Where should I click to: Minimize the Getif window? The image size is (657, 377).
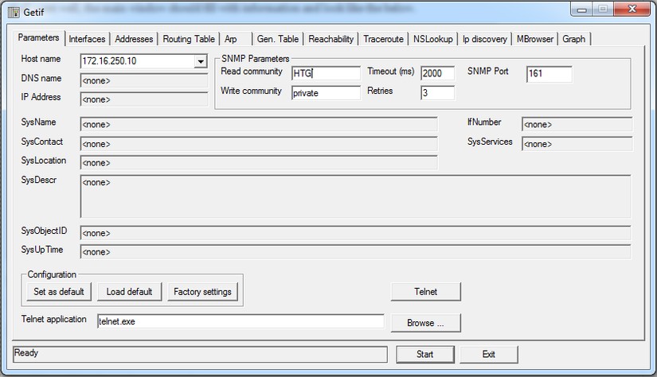click(x=581, y=10)
